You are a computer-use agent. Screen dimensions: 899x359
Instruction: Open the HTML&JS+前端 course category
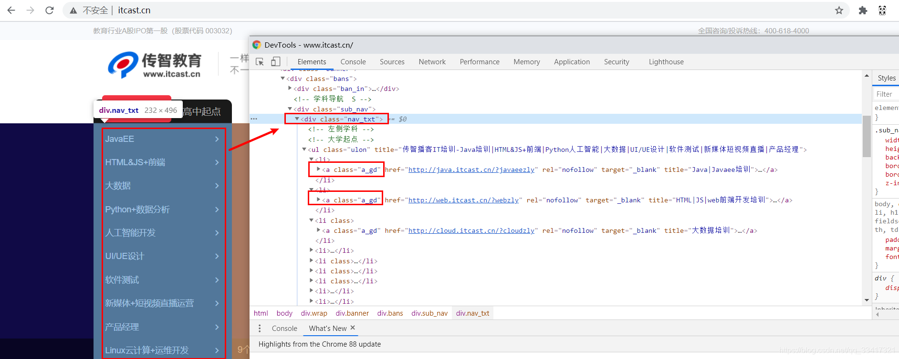coord(163,162)
